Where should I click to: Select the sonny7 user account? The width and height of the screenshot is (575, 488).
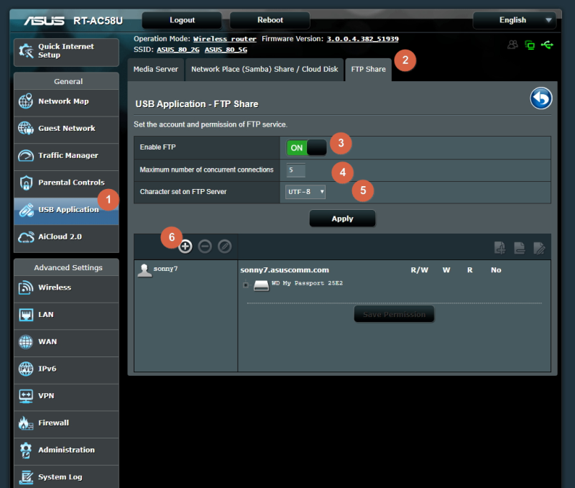157,270
